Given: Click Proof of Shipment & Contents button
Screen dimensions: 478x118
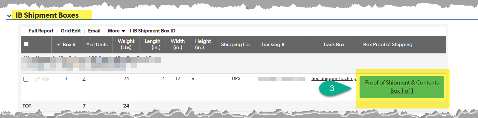Looking at the screenshot, I should (402, 87).
